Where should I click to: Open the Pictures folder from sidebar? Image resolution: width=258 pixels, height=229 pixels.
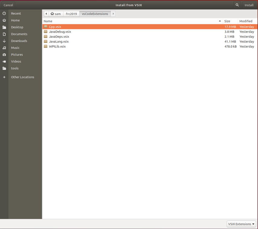coord(17,54)
